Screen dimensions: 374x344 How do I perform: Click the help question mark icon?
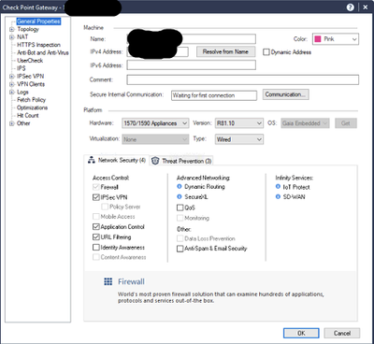(x=350, y=7)
